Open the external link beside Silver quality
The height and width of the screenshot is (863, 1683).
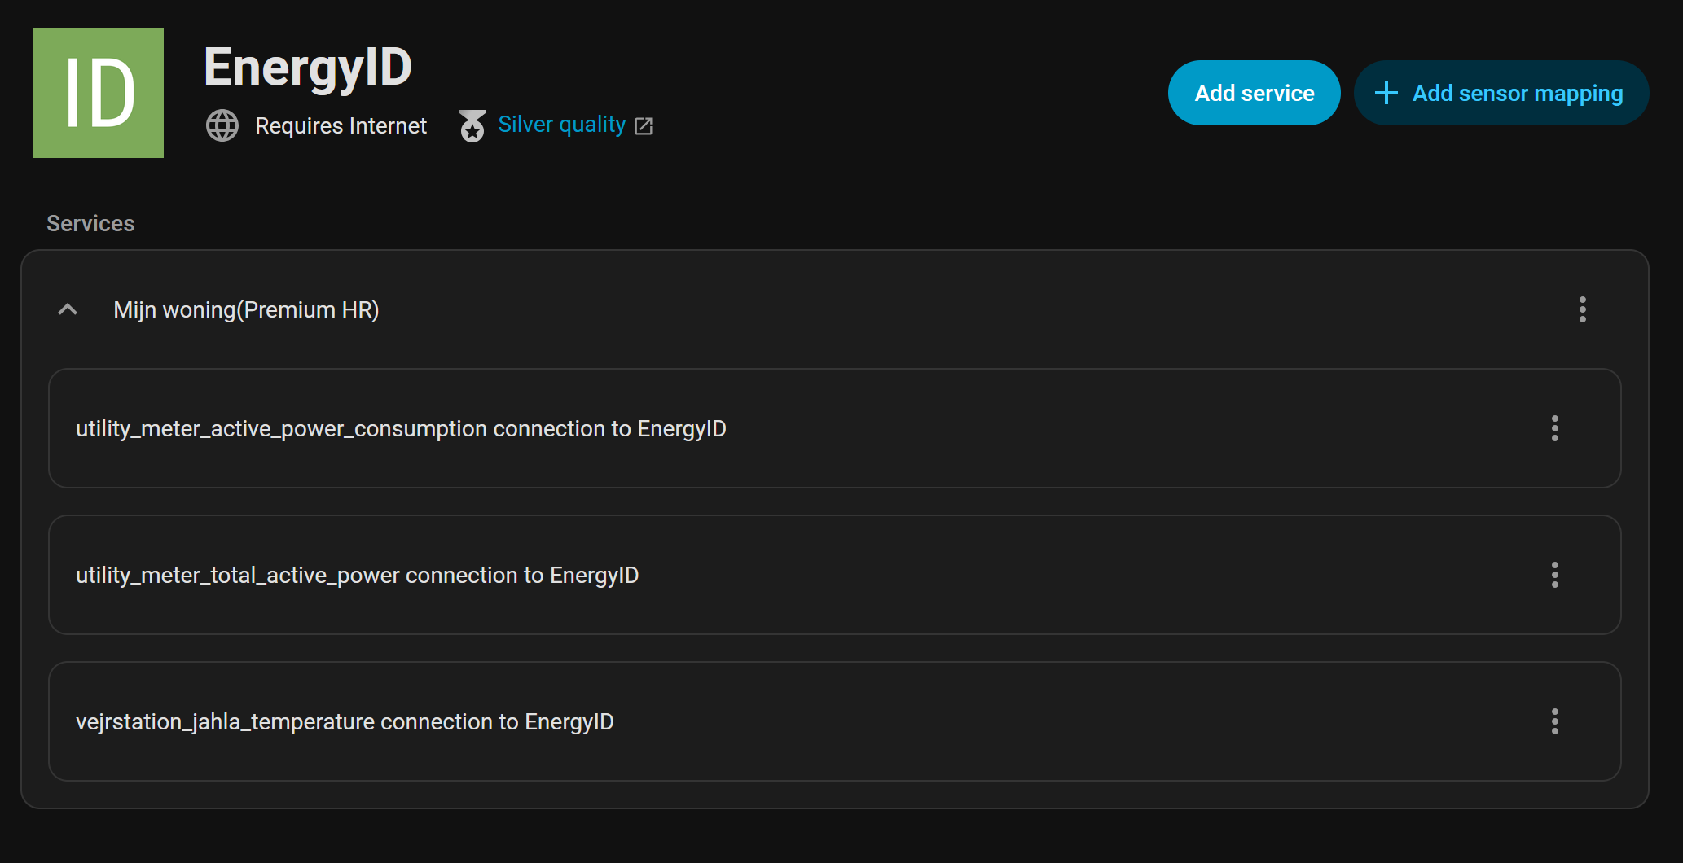[644, 126]
